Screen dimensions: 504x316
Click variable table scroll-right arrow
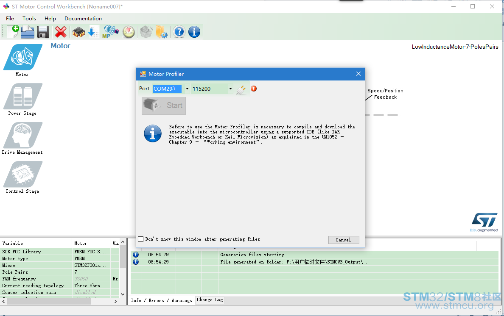tap(116, 301)
